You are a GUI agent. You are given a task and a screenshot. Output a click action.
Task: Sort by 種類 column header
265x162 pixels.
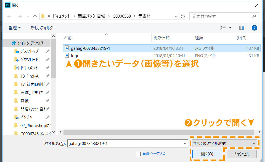click(199, 38)
